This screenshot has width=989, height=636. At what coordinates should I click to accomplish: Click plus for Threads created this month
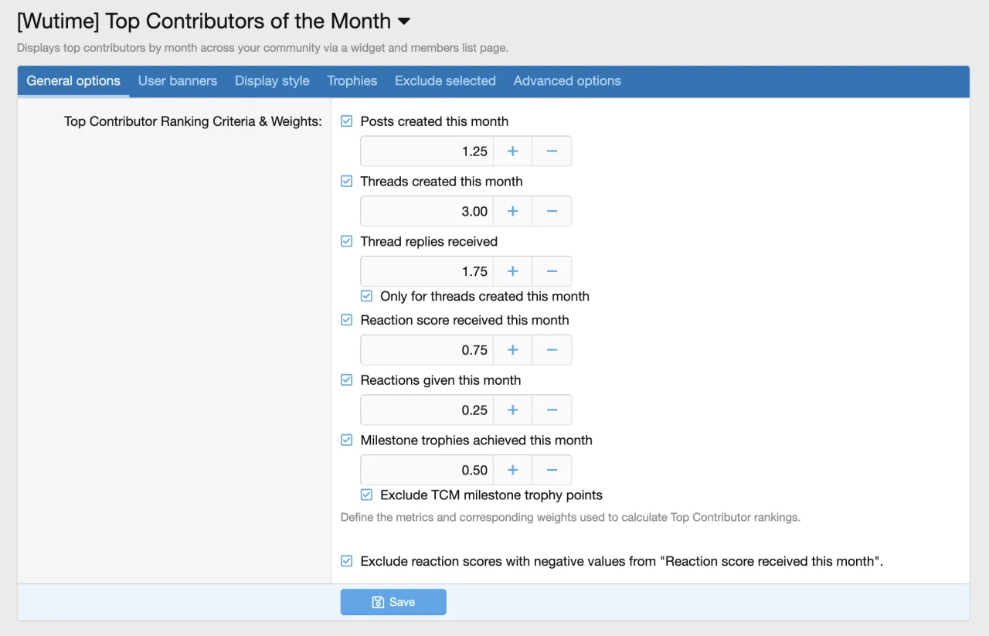pyautogui.click(x=512, y=212)
